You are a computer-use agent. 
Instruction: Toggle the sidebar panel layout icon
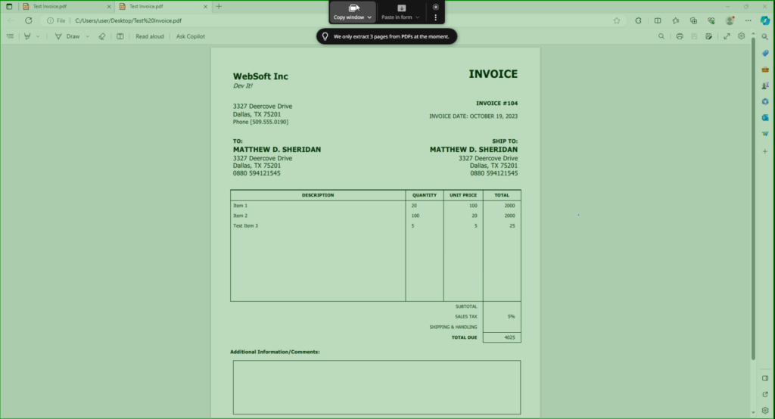tap(765, 378)
